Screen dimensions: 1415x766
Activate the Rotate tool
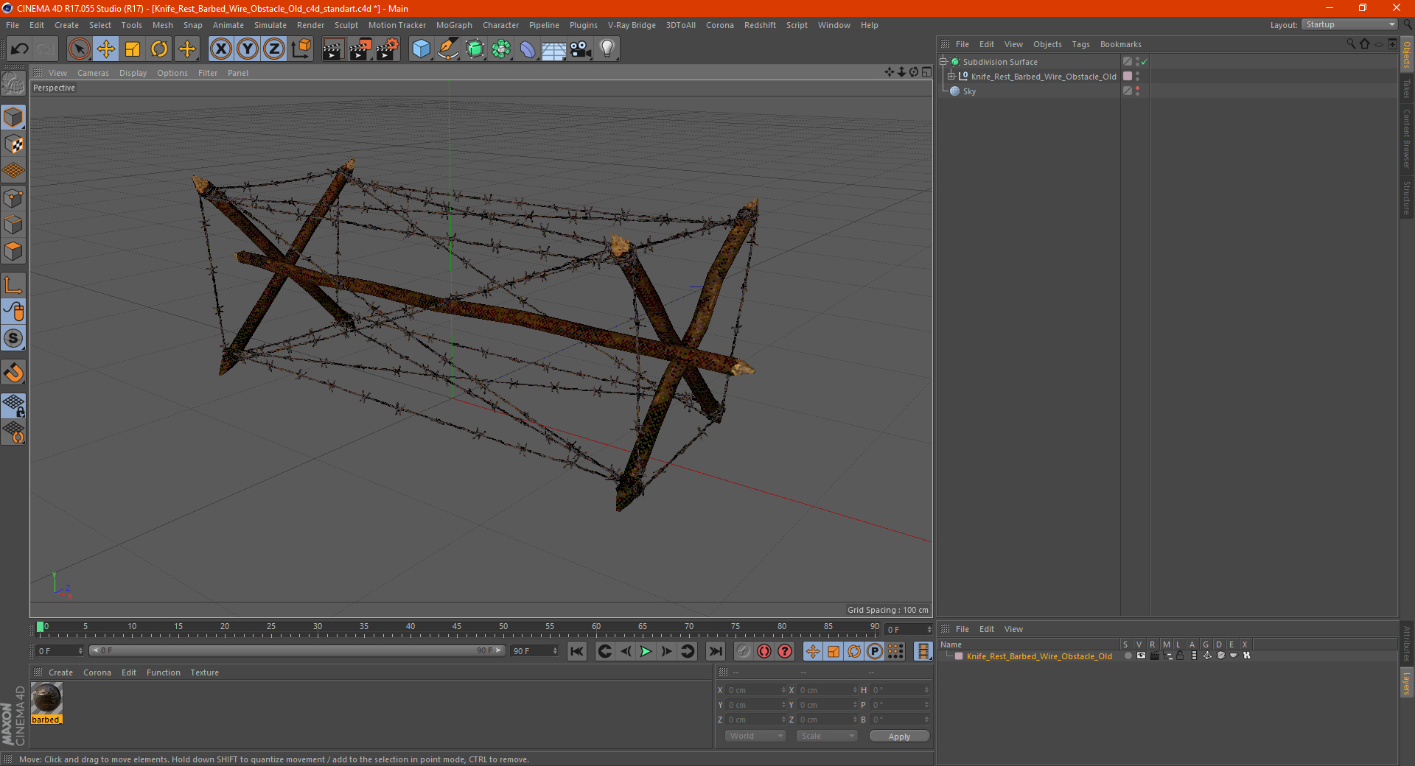point(159,49)
